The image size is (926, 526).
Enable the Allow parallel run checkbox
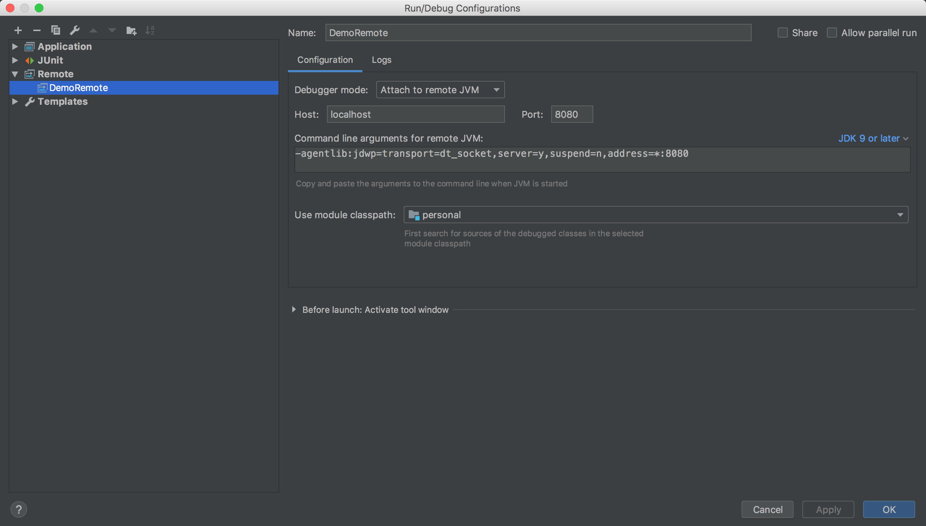832,33
